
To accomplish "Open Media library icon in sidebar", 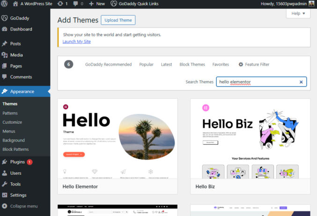I will pos(4,55).
